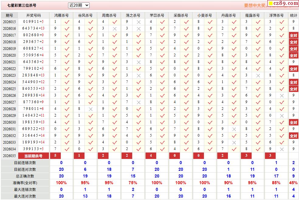
Task: Open the 近20期 period dropdown
Action: coord(79,5)
